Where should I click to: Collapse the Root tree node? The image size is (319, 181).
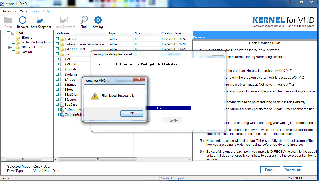pos(4,33)
